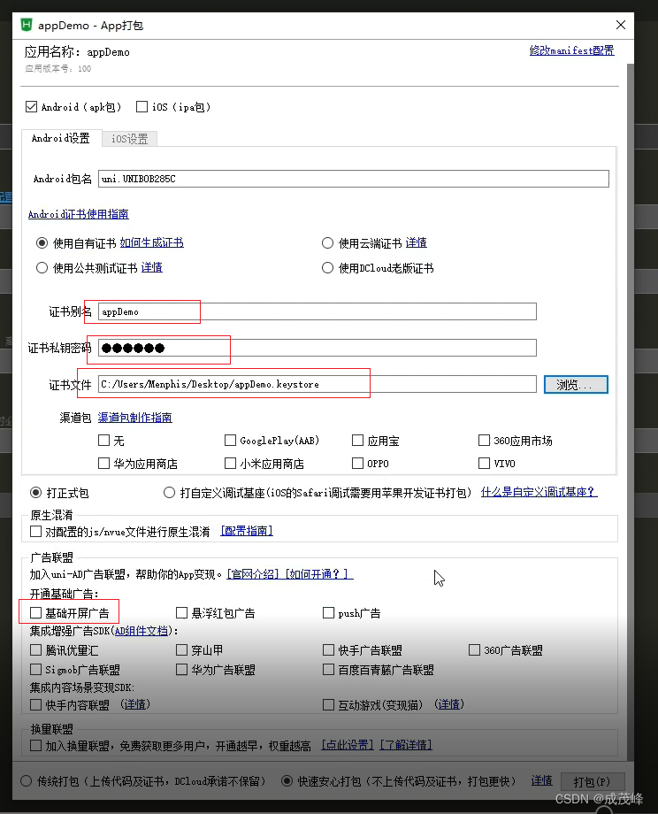Select 使用公共测试证书 radio option
The height and width of the screenshot is (814, 658).
pos(42,268)
